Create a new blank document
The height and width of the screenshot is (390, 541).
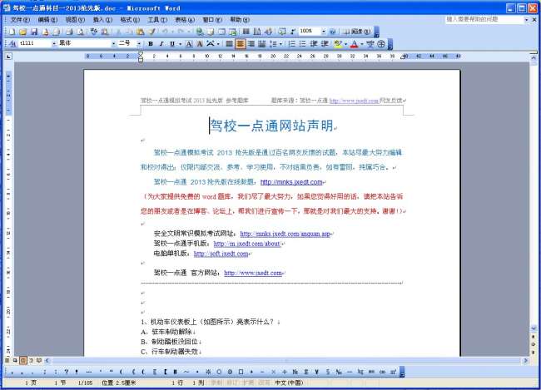12,32
